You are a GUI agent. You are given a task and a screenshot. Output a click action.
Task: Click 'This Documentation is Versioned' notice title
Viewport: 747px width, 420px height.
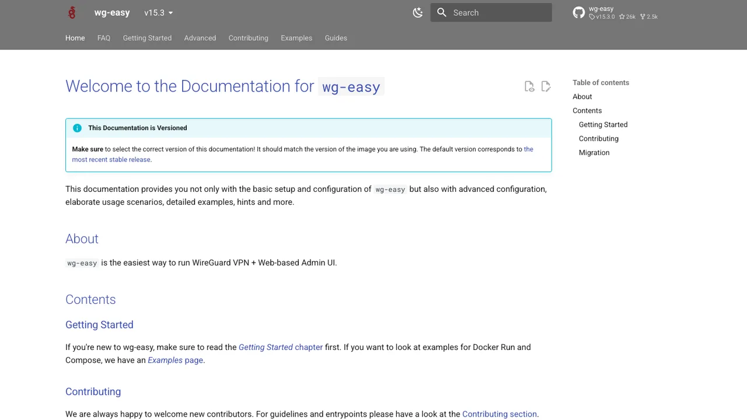tap(138, 128)
